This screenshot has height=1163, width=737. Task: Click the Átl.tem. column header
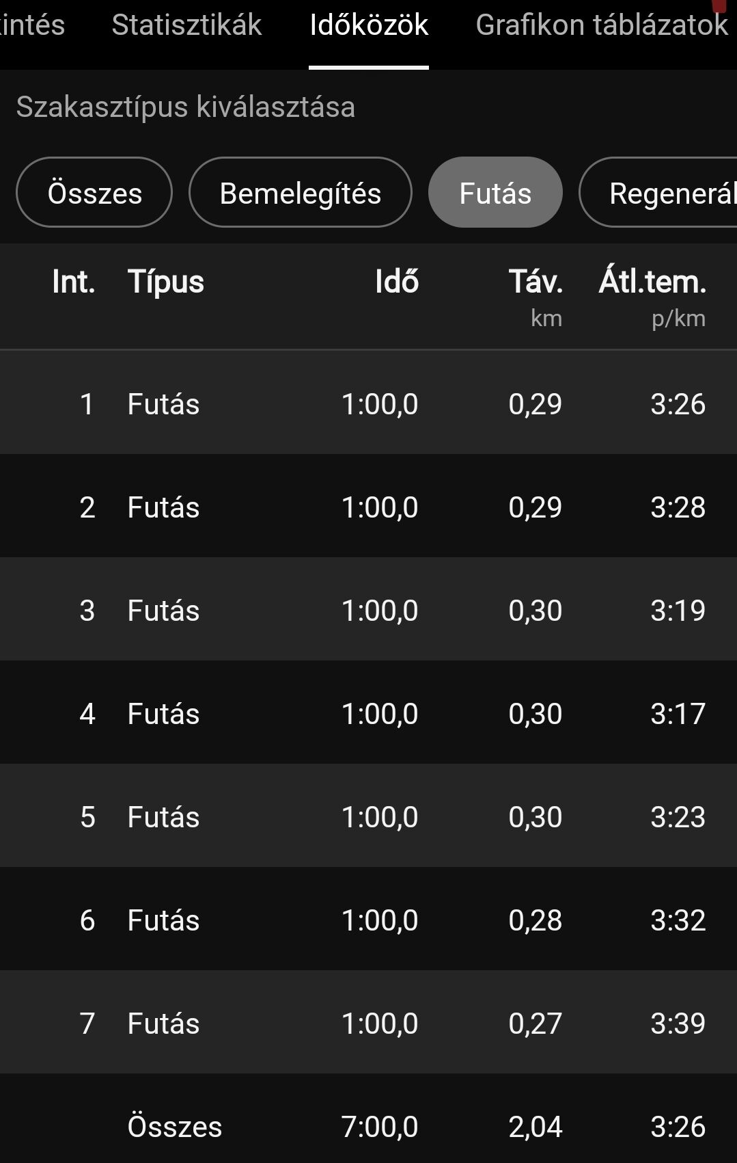click(x=652, y=297)
